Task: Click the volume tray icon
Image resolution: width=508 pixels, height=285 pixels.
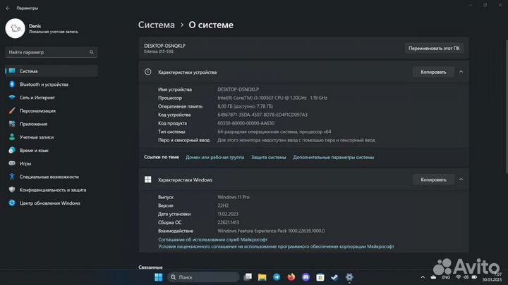Action: [x=466, y=277]
